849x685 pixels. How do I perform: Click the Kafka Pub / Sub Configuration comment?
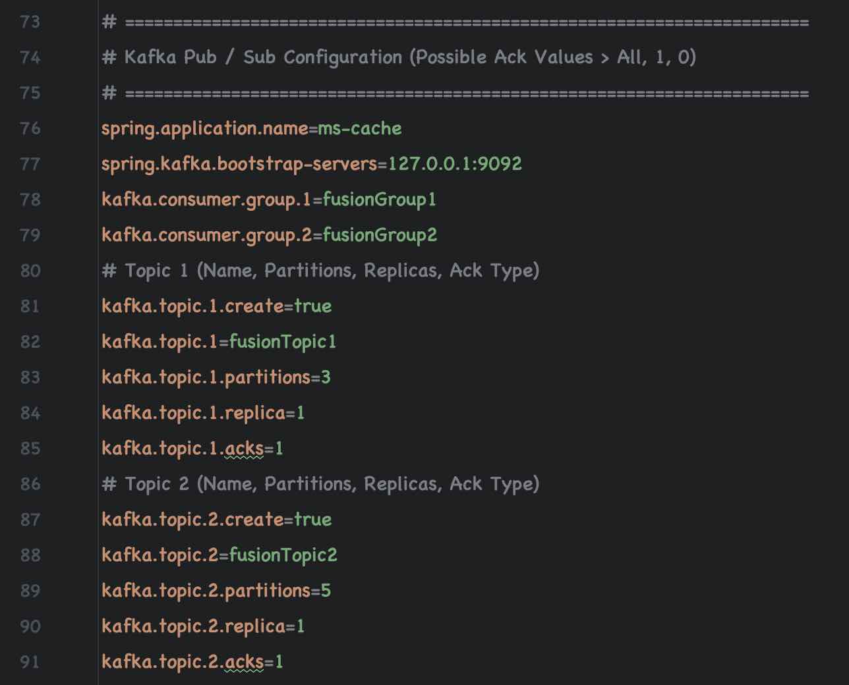(x=399, y=57)
